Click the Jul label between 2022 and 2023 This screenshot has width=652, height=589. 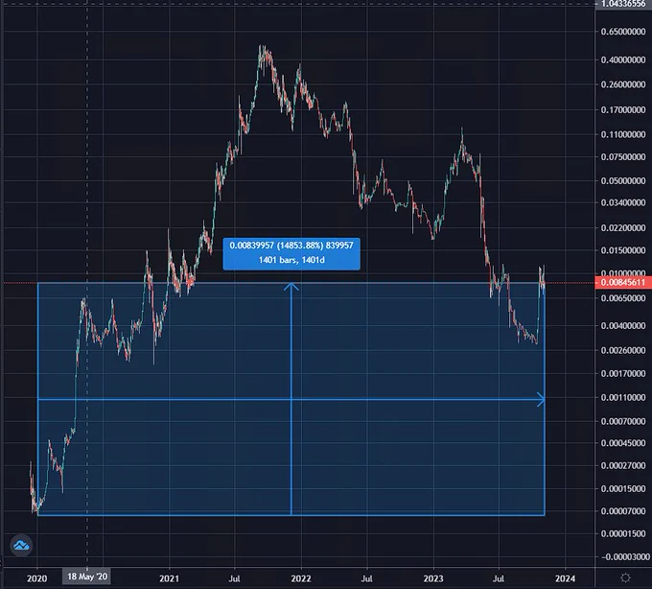click(366, 578)
